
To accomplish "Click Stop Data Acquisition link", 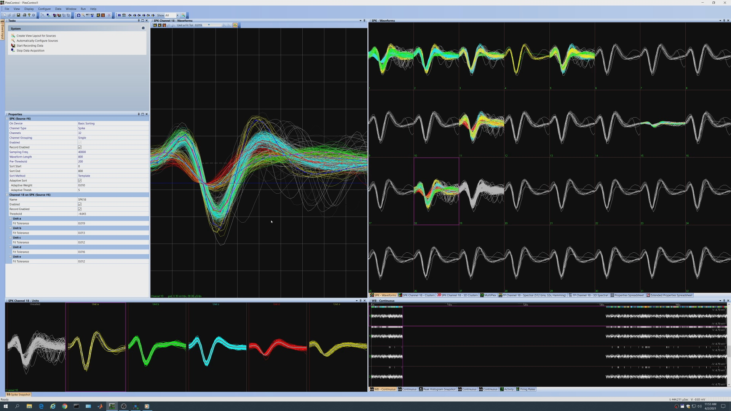I will 30,51.
